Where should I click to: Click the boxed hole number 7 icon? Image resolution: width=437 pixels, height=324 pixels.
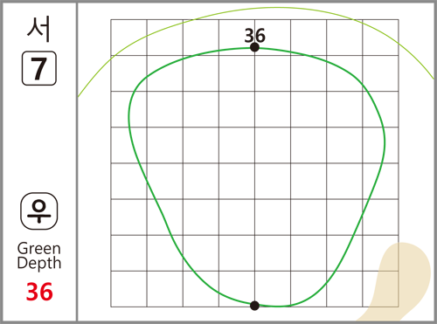(x=39, y=68)
